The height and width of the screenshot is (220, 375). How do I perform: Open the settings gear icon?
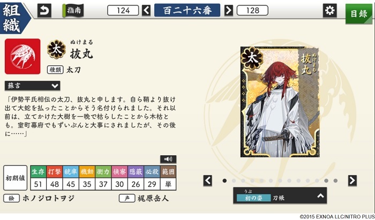[x=329, y=11]
